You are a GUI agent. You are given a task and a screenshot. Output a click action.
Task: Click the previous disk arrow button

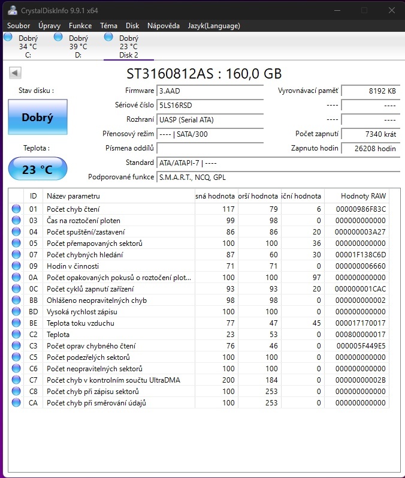tap(15, 73)
